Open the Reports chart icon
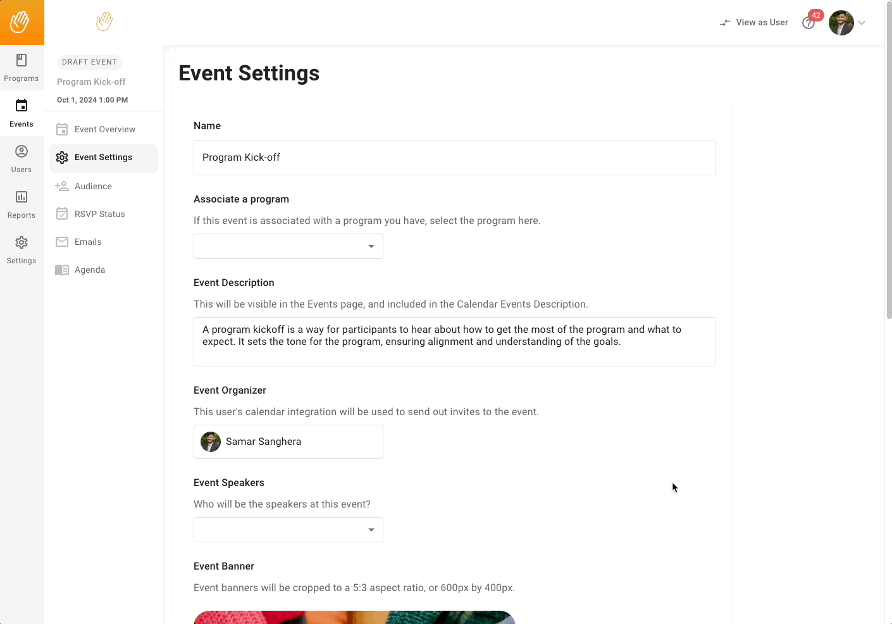 (22, 197)
